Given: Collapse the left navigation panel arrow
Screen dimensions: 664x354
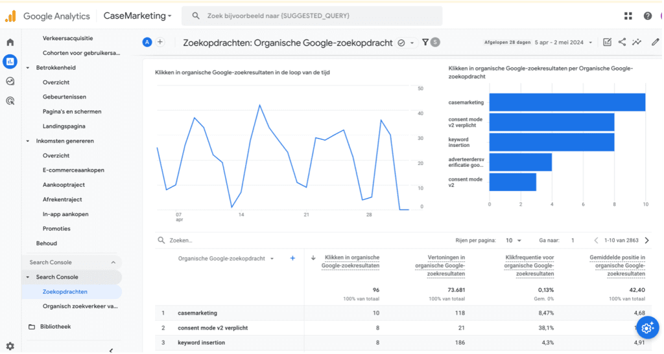Looking at the screenshot, I should tap(111, 349).
